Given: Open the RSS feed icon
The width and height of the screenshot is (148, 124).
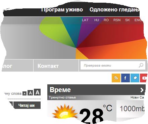Looking at the screenshot, I should click(x=116, y=78).
